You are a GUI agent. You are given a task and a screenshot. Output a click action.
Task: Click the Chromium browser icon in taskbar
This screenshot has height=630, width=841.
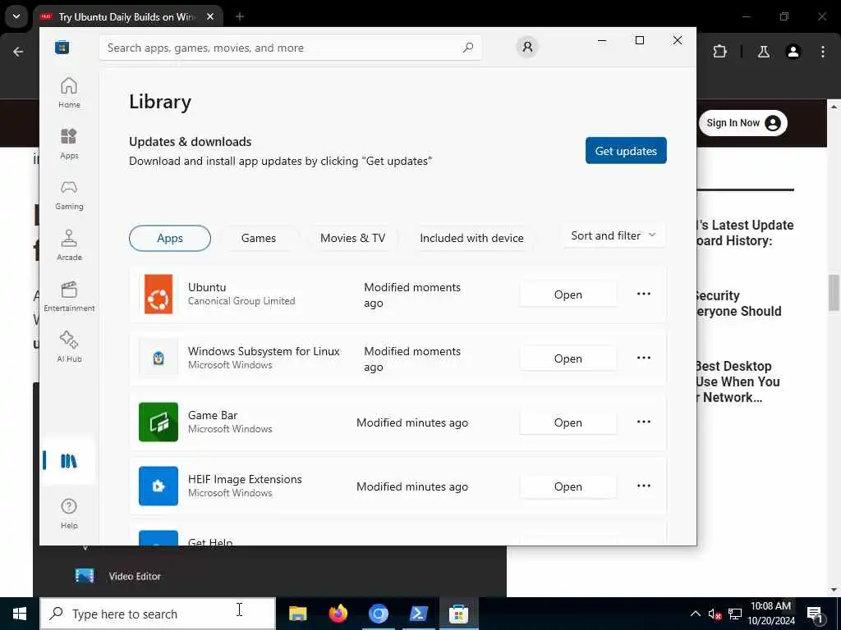coord(378,614)
